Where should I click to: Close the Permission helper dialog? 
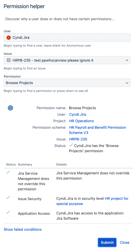[125, 242]
